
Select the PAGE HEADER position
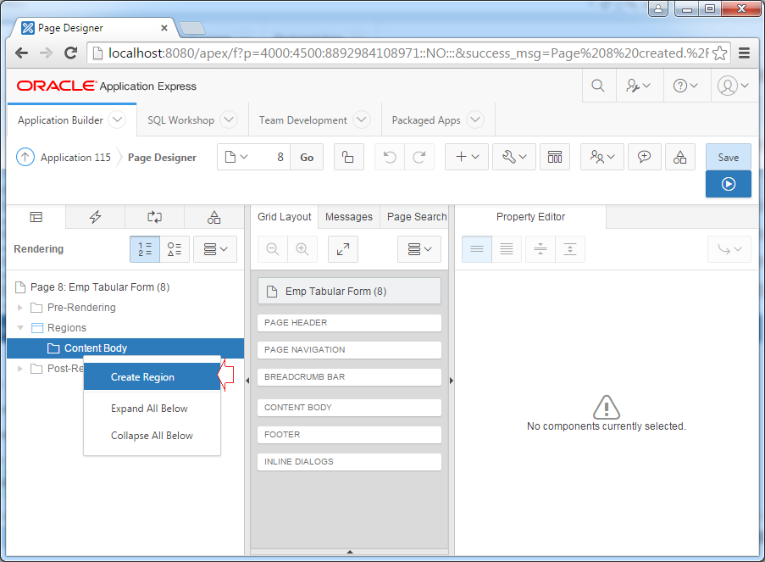pos(349,323)
